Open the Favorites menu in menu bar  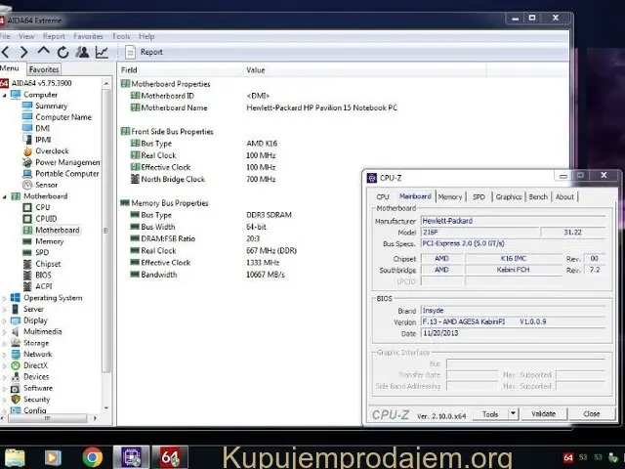88,36
